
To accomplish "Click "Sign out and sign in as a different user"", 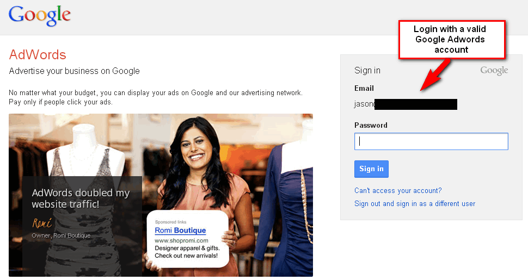I will click(x=415, y=203).
